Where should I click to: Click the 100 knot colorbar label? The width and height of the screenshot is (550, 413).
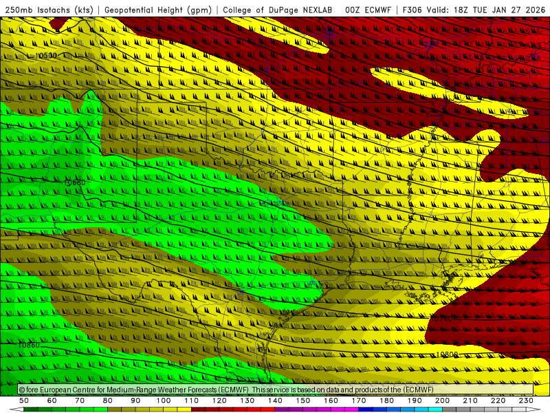pos(164,401)
